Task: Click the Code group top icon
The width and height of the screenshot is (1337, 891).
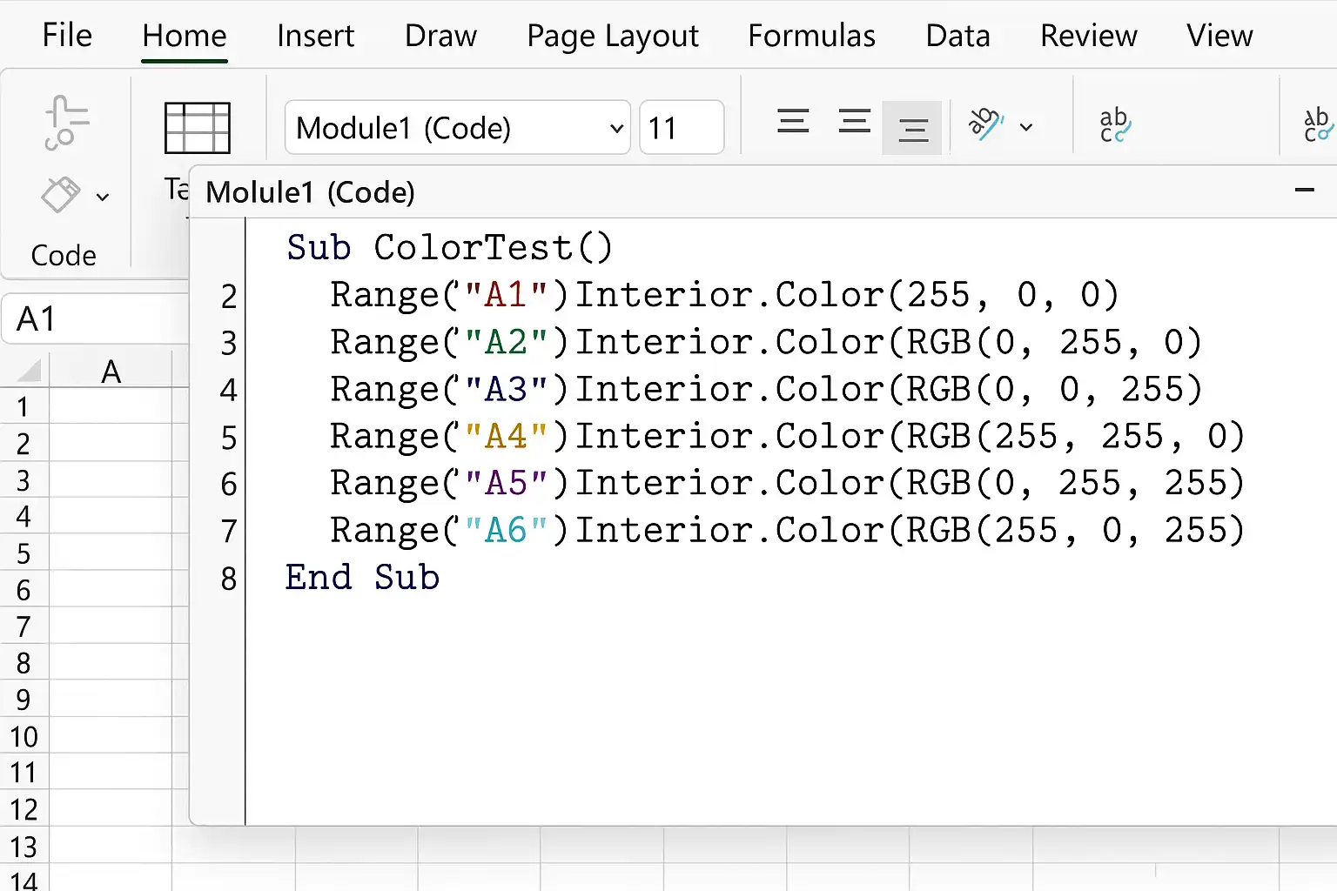Action: [x=65, y=123]
